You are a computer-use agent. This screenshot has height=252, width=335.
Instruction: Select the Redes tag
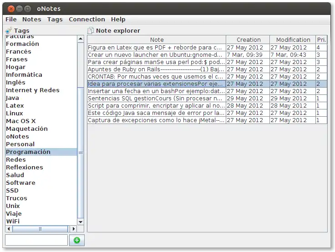(41, 159)
